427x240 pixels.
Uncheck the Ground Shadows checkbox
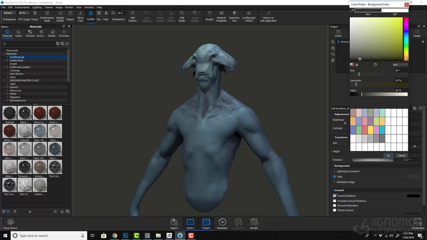tap(334, 196)
